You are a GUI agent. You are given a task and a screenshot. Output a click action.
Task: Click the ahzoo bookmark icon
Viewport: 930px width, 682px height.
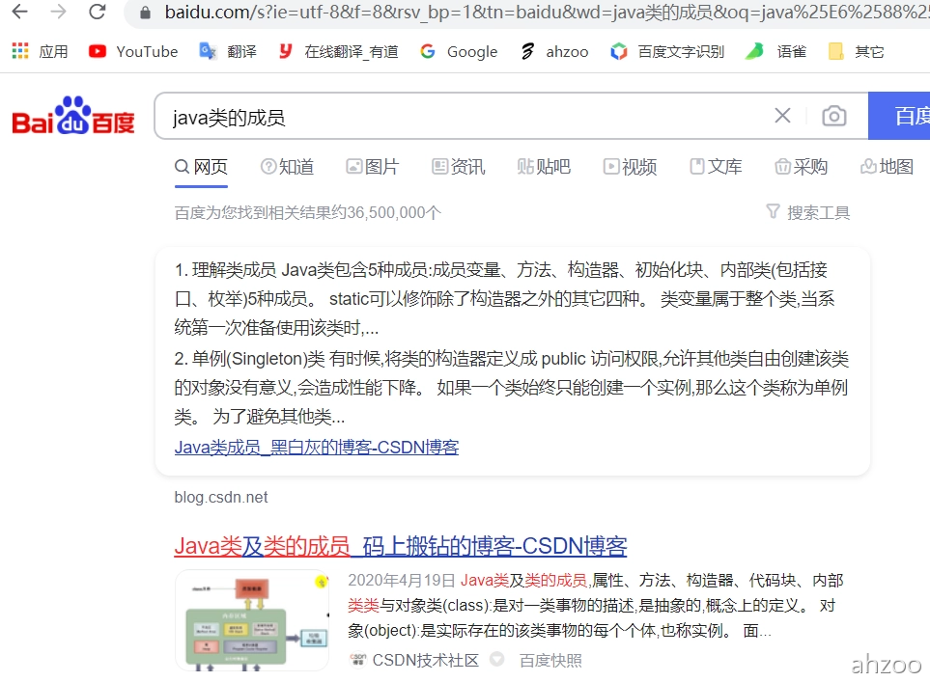coord(528,51)
